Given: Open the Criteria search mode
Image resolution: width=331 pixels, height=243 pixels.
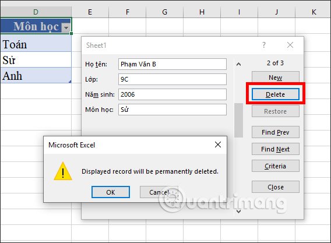Looking at the screenshot, I should pos(276,166).
